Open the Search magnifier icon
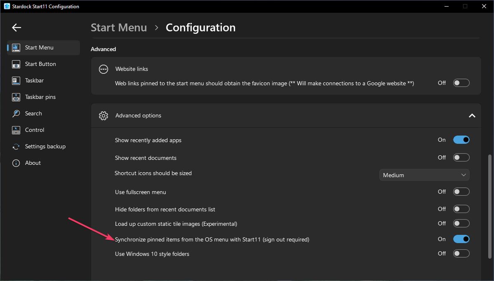Viewport: 494px width, 281px height. pyautogui.click(x=16, y=114)
